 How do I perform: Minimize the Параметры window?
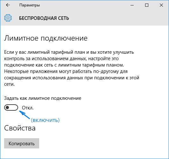(132, 5)
